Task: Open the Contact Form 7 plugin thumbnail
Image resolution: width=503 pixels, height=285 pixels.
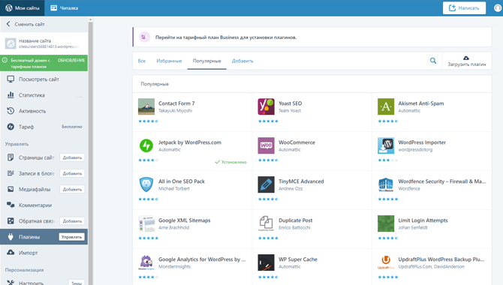Action: click(146, 106)
